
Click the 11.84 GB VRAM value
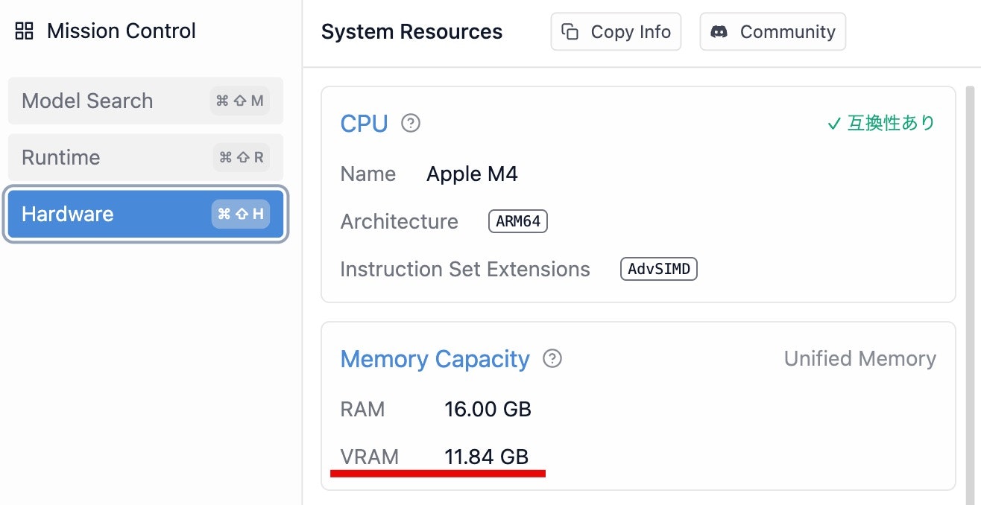tap(486, 457)
